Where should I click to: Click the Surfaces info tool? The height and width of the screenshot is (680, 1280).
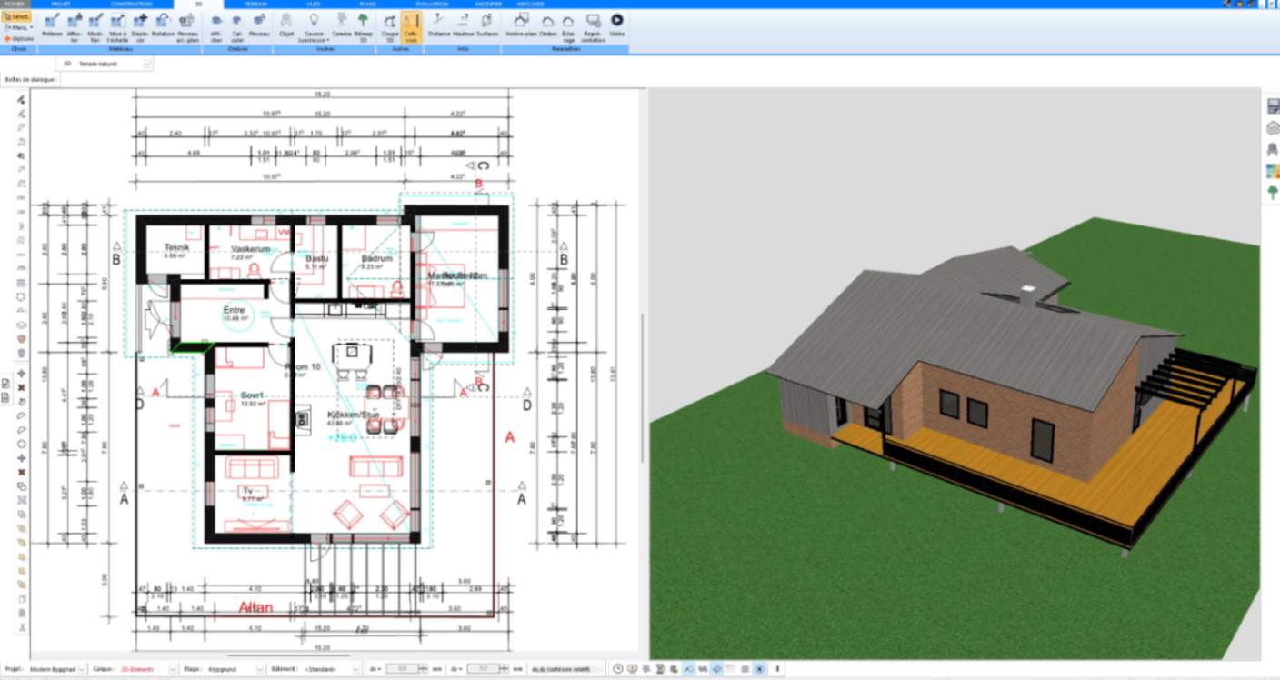click(x=487, y=25)
